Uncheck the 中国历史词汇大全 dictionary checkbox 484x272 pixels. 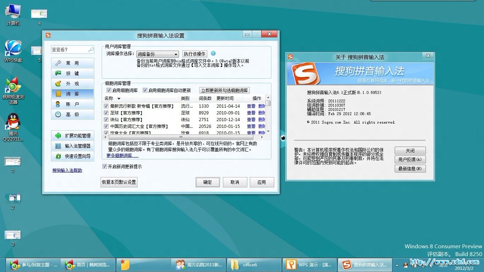click(x=106, y=126)
